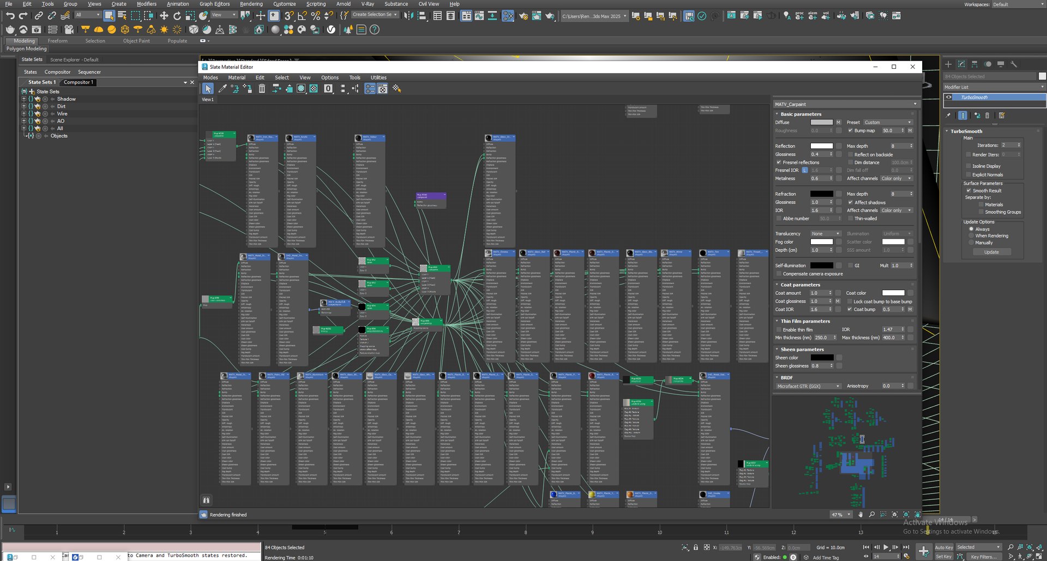Click Configure Modifier Sets icon
The image size is (1047, 561).
1002,115
